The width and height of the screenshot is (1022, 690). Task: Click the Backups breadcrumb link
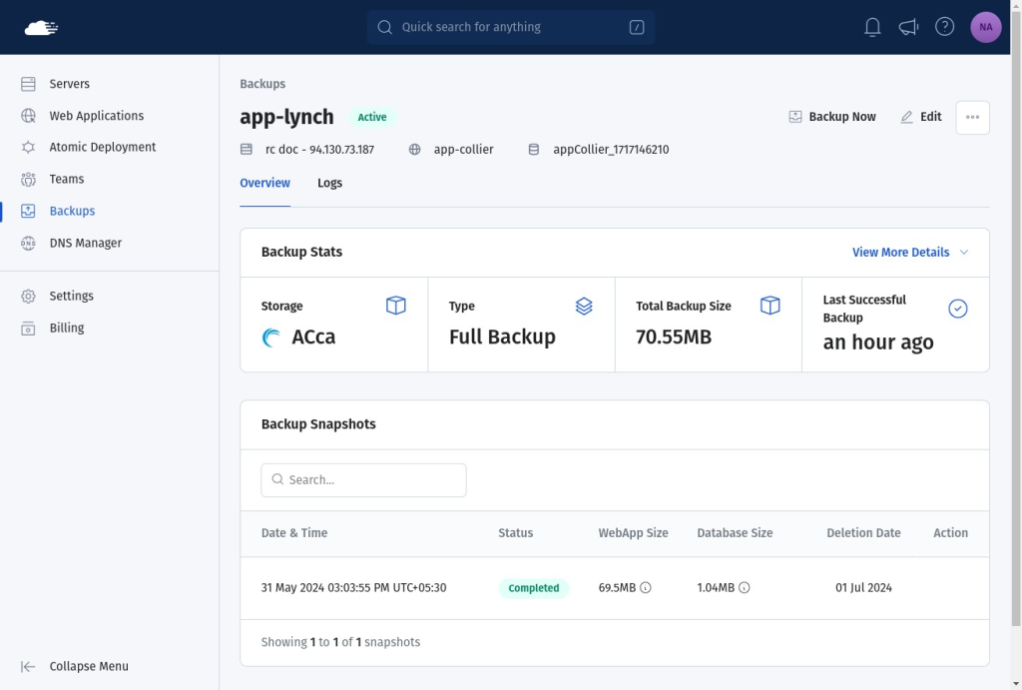coord(262,84)
